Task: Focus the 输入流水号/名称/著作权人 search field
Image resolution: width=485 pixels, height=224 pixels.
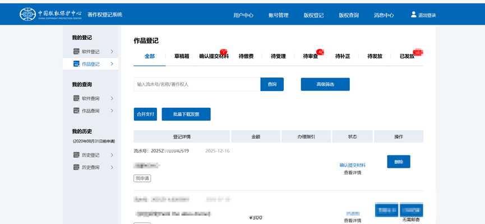Action: [x=197, y=84]
